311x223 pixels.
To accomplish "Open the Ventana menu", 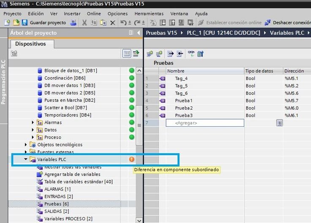I will [179, 14].
